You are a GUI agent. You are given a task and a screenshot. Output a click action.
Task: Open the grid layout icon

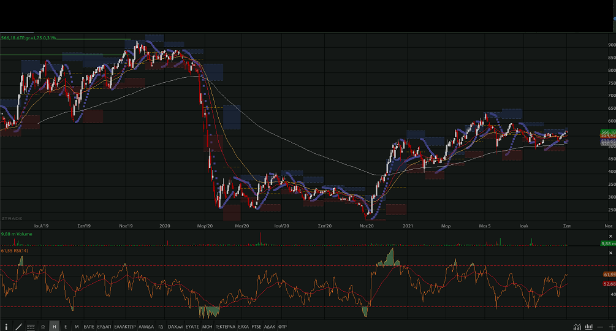tap(31, 327)
